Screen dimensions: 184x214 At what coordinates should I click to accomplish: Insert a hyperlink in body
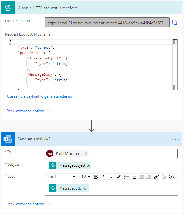tap(156, 177)
